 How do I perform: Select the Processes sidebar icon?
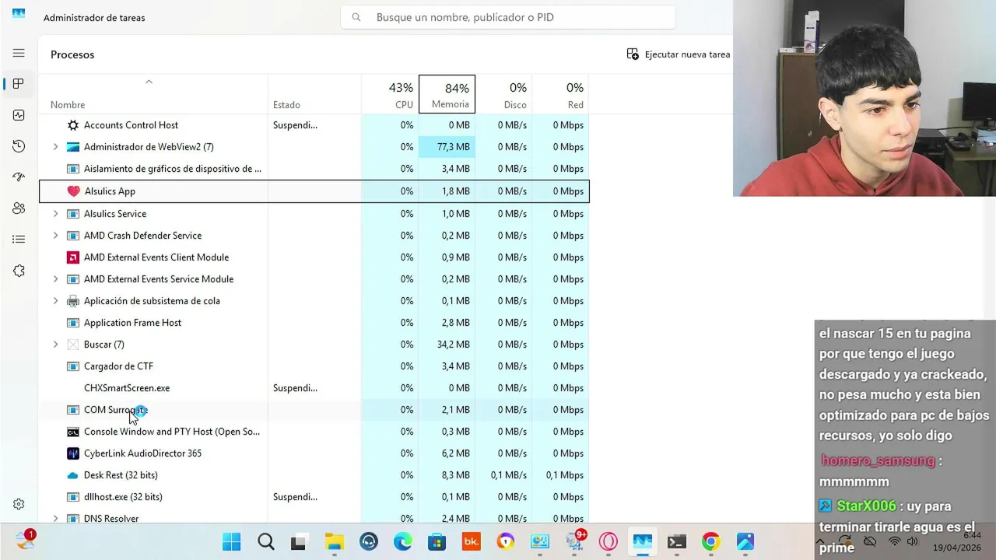pos(19,84)
